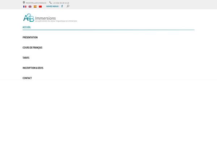Click the +33 phone number
The width and height of the screenshot is (217, 145).
click(61, 3)
